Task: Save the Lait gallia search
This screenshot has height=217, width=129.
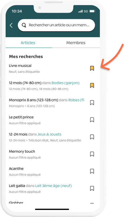Action: [x=92, y=188]
